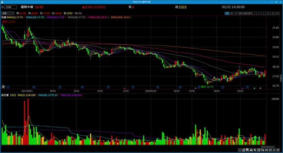Toggle the eye visibility icon in bottom toolbar
Image resolution: width=283 pixels, height=153 pixels.
267,150
